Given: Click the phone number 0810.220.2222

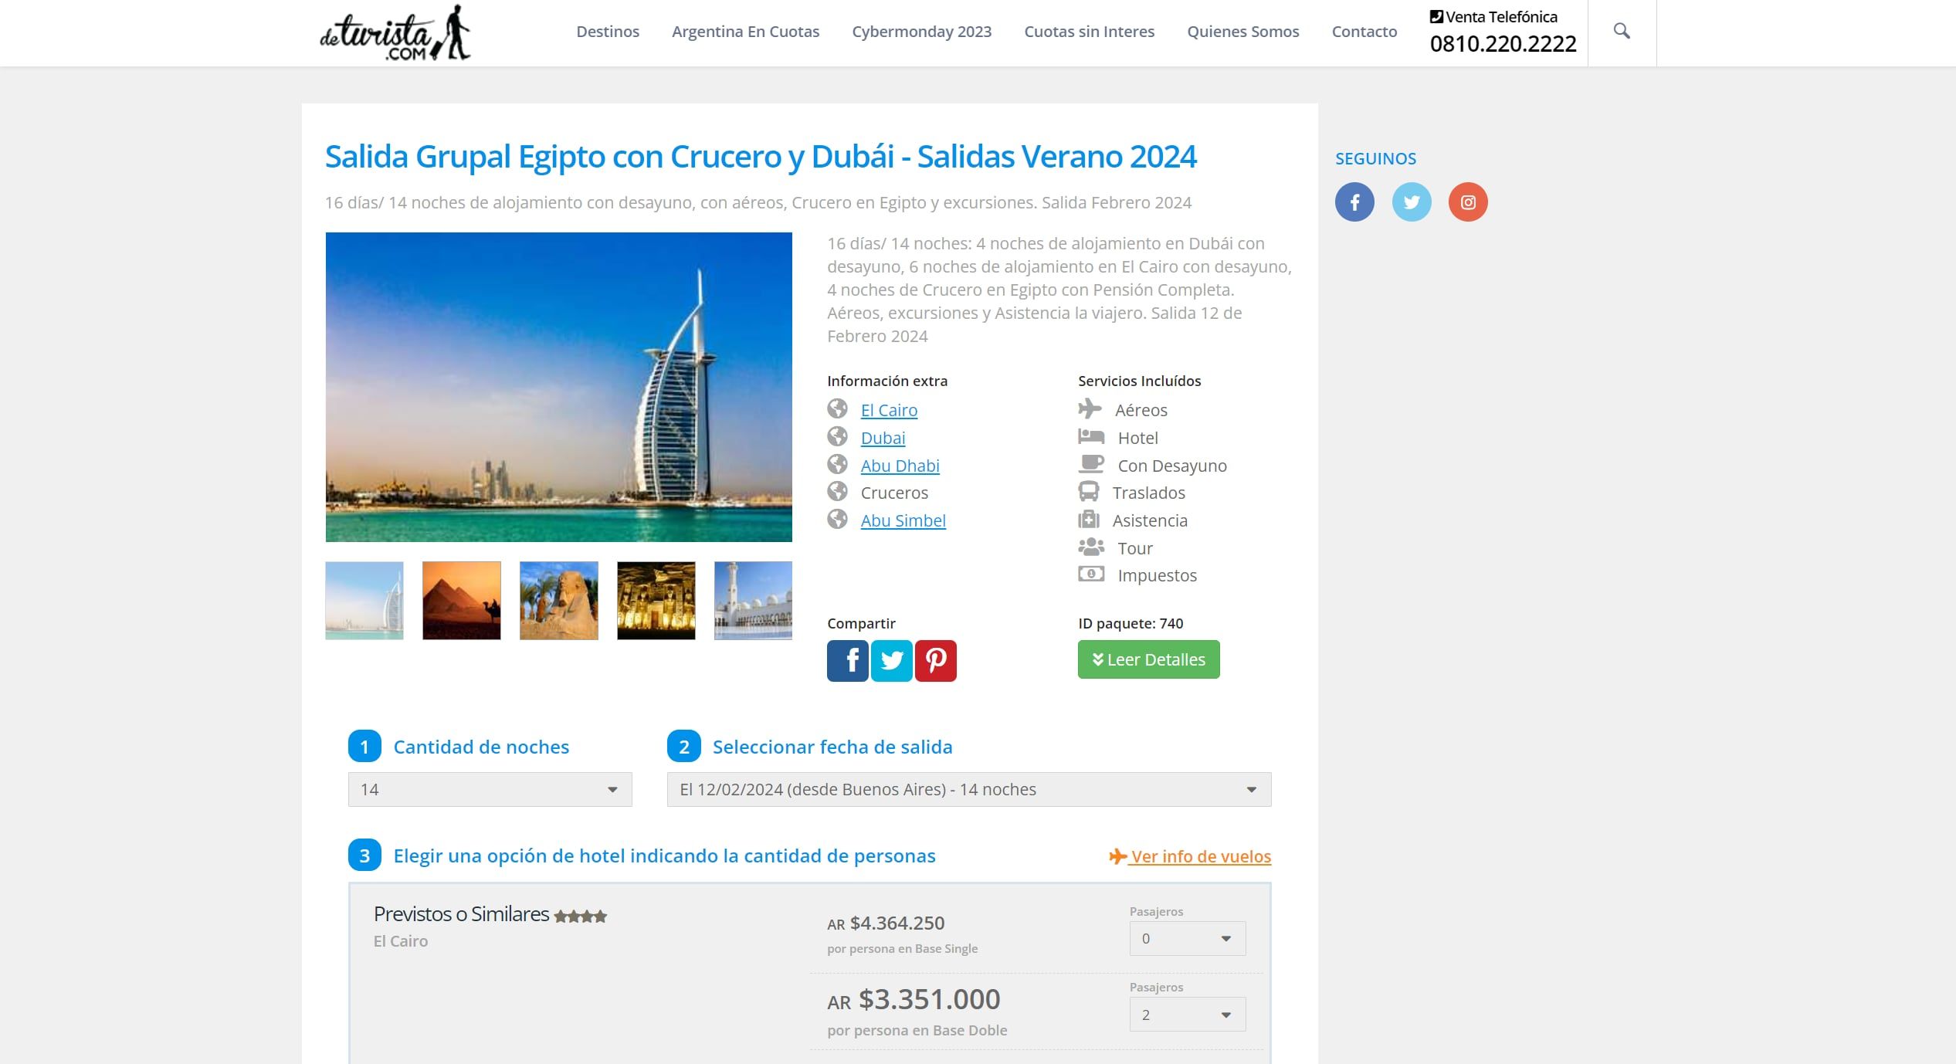Looking at the screenshot, I should 1503,44.
